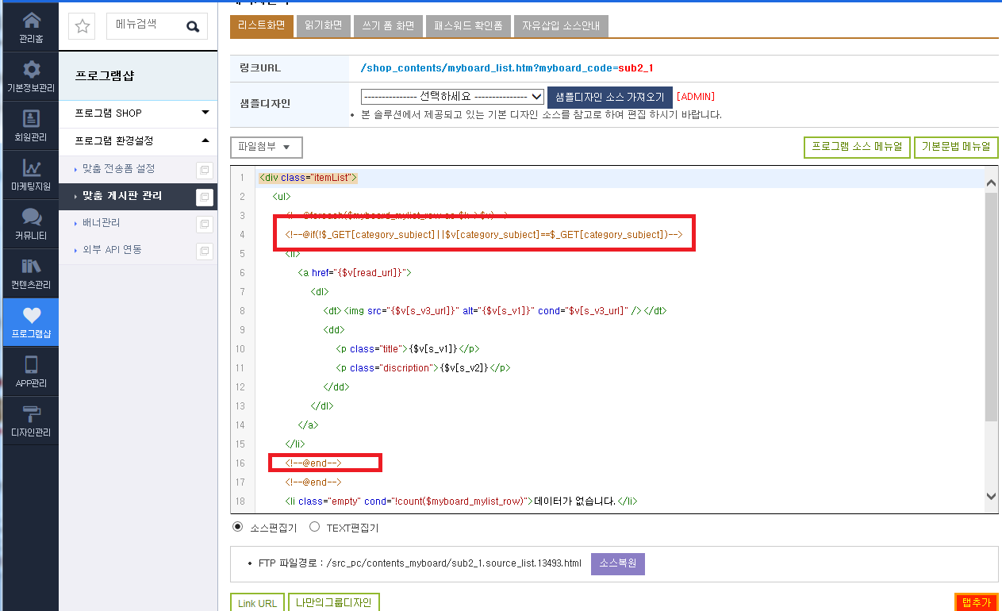Open 커뮤니티 speech bubble icon

[x=30, y=217]
